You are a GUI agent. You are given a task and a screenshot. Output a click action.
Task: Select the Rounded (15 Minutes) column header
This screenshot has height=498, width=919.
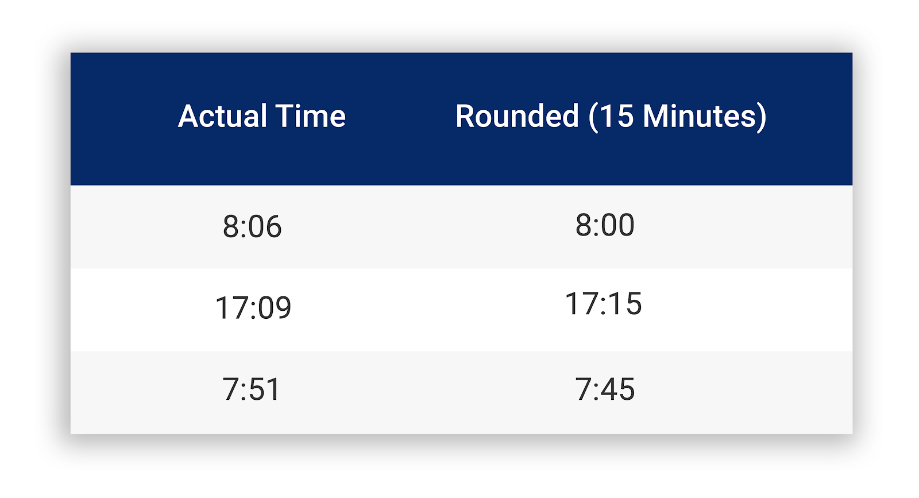pos(611,117)
